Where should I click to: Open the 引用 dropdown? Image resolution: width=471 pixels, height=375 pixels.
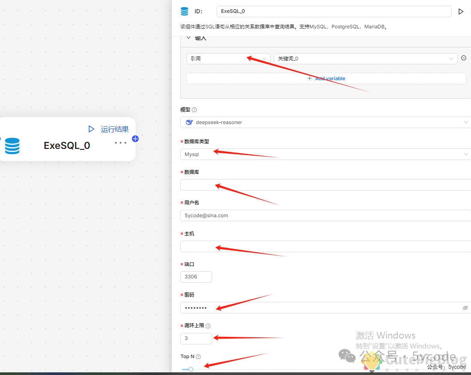(228, 58)
